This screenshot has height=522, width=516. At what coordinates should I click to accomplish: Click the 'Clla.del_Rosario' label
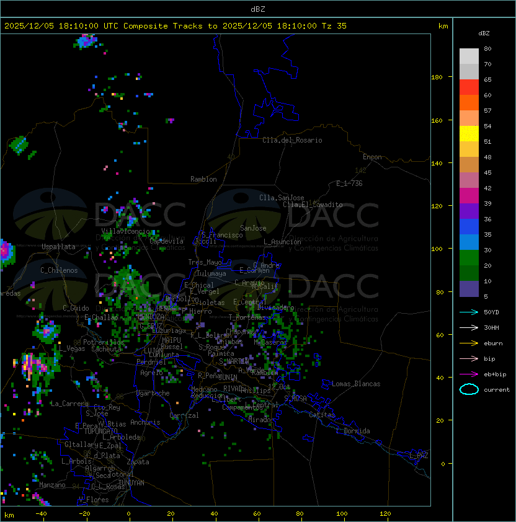(292, 141)
